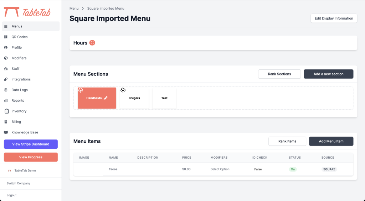Click the Add a new section button
Viewport: 365px width, 201px height.
click(328, 74)
